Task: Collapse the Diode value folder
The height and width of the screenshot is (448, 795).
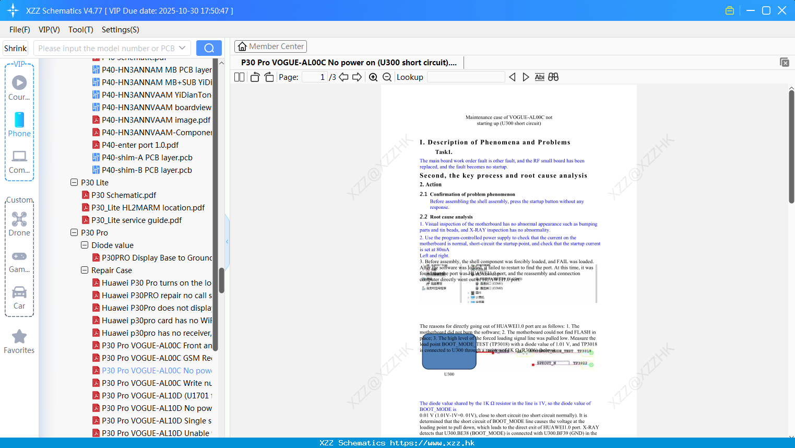Action: 85,245
